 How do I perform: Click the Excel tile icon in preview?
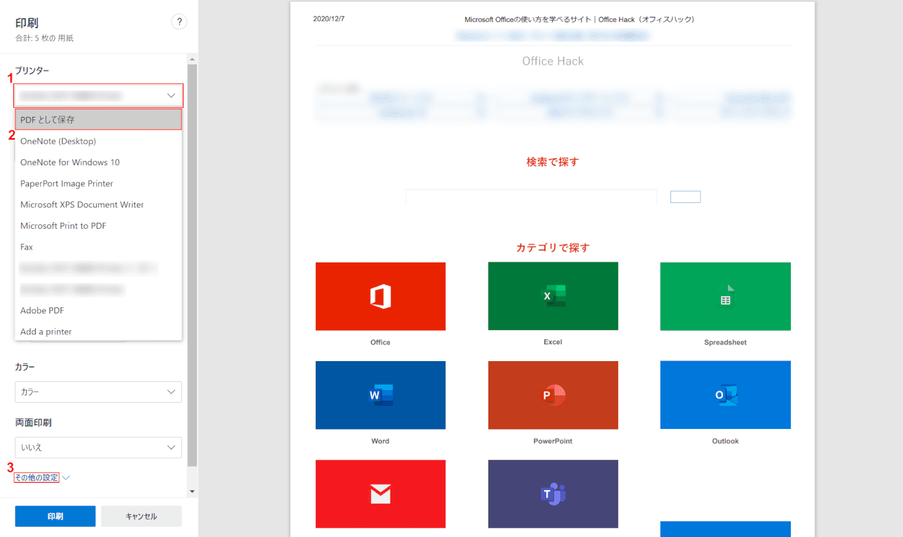click(553, 296)
